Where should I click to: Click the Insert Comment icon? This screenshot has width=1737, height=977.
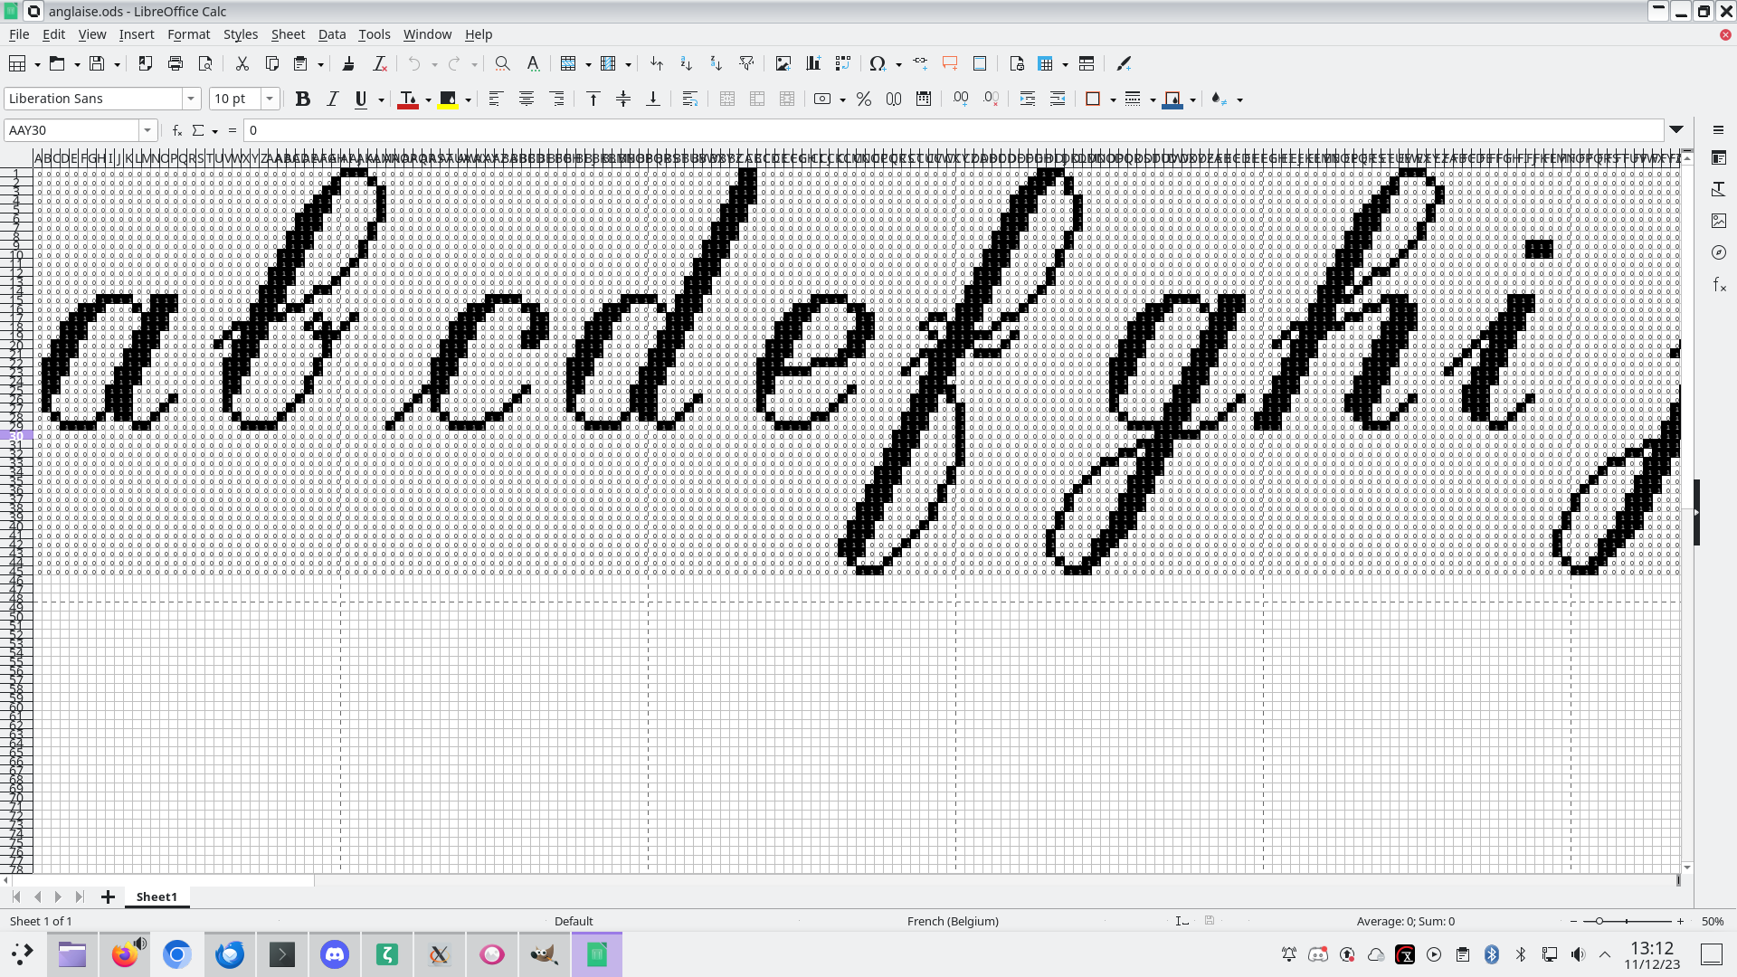click(x=949, y=63)
